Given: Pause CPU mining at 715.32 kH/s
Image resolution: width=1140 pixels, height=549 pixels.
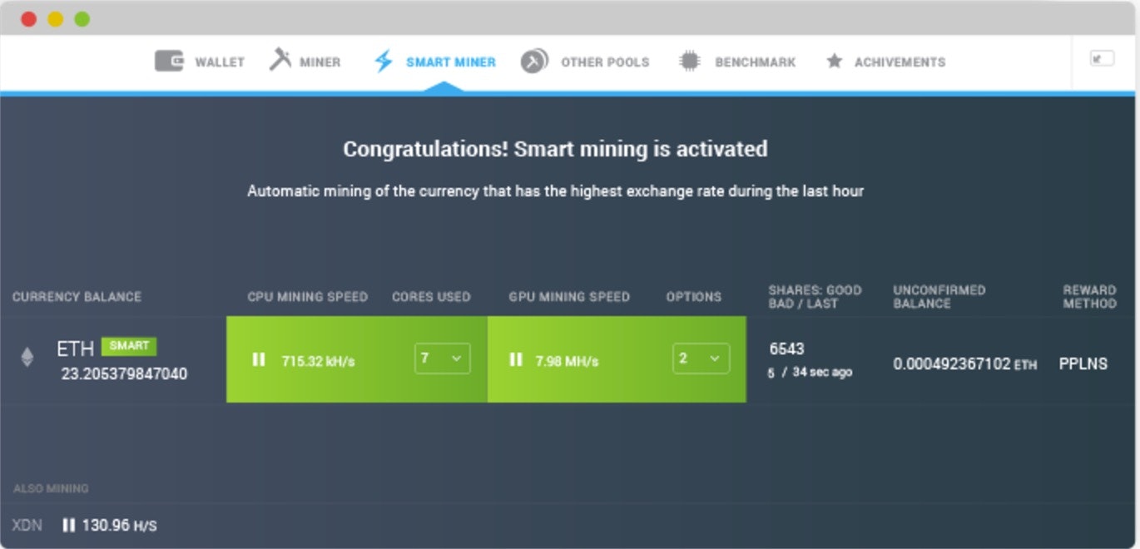Looking at the screenshot, I should 259,359.
